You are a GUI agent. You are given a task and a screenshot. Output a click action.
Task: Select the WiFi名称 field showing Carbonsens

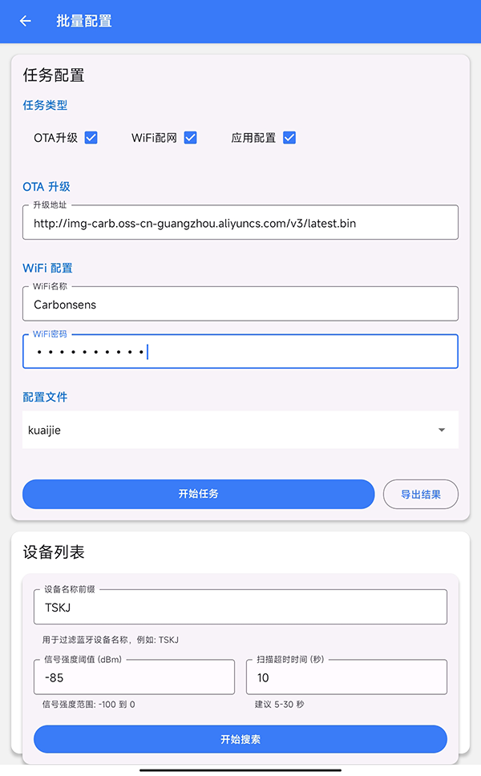pos(240,304)
